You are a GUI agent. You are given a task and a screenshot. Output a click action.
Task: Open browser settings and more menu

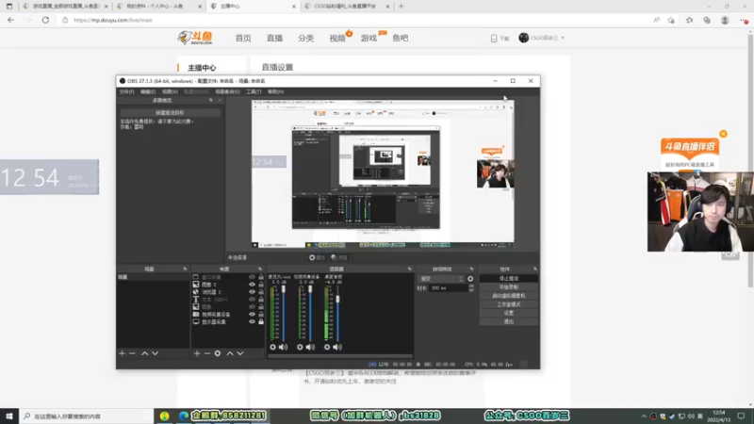[x=744, y=20]
